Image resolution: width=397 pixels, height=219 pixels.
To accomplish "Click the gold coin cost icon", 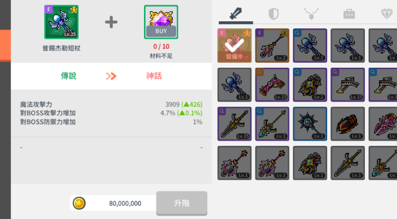I will [x=79, y=203].
